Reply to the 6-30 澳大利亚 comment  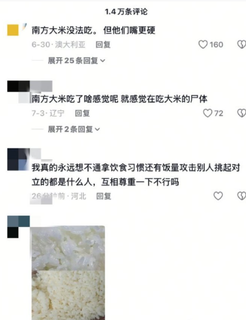[103, 44]
